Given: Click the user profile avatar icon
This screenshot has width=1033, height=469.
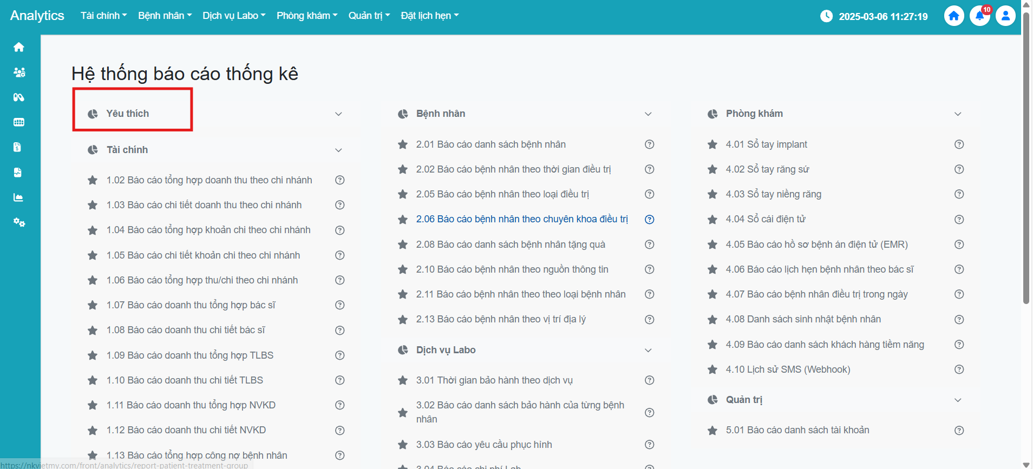Looking at the screenshot, I should tap(1005, 16).
